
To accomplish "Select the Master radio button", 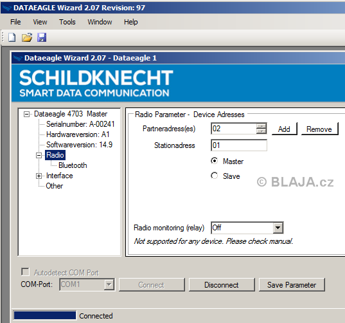I will 214,161.
